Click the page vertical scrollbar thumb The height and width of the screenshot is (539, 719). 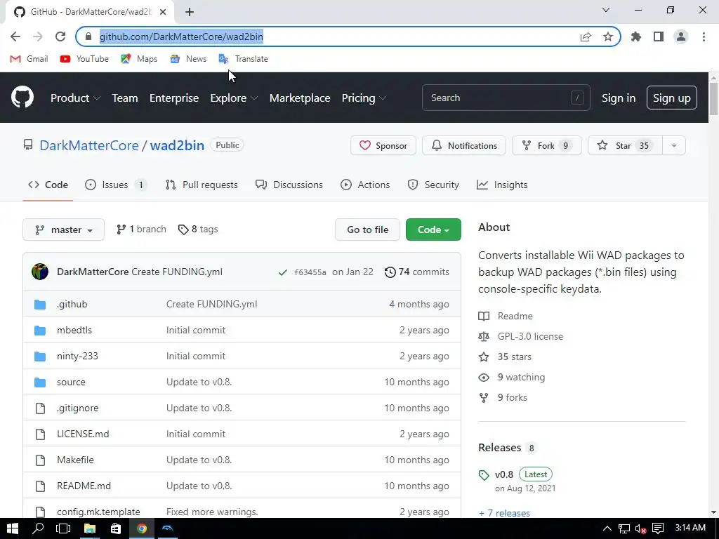coord(713,100)
